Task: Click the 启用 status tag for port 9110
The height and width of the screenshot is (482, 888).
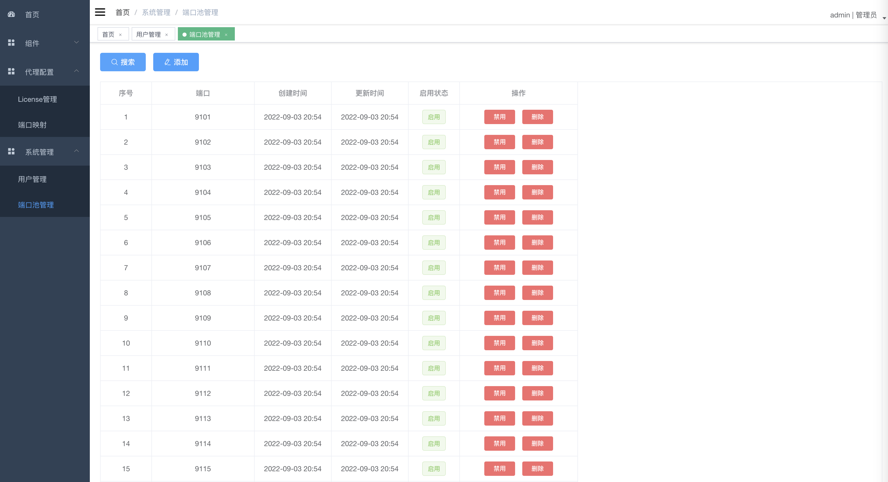Action: coord(434,343)
